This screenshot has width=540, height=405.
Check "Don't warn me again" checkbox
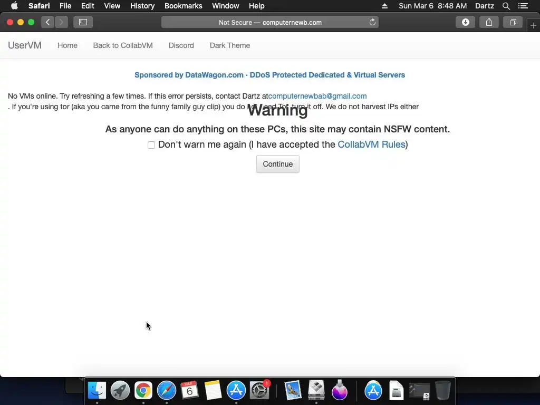coord(151,145)
